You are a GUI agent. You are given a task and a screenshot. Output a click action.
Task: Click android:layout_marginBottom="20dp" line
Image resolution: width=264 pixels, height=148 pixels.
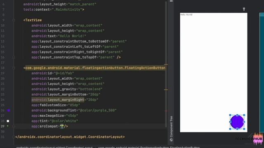(x=66, y=95)
